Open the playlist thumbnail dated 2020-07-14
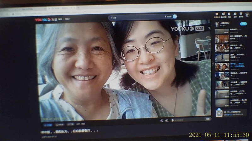The width and height of the screenshot is (252, 141). pyautogui.click(x=222, y=76)
